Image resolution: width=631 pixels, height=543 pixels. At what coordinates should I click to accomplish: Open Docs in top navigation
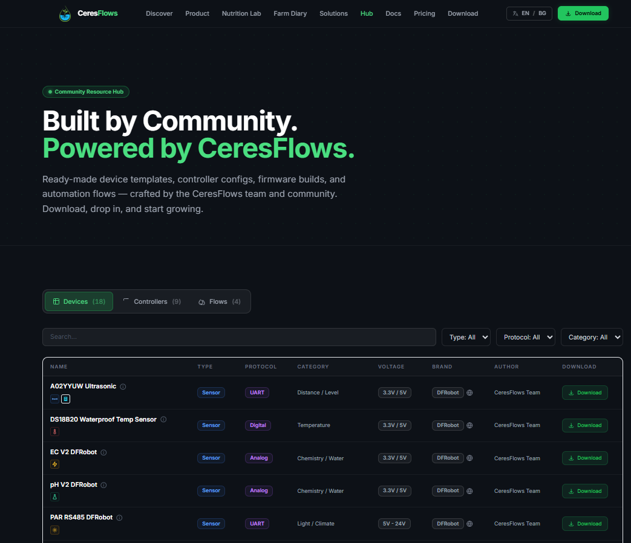393,13
